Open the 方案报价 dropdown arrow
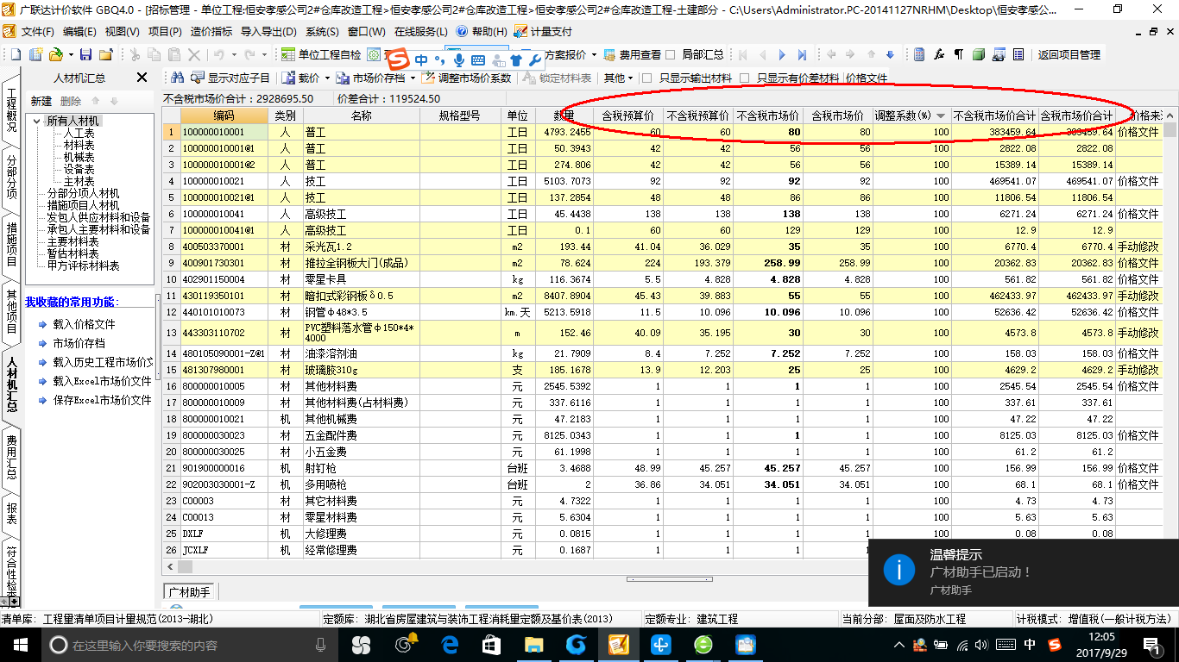 click(594, 54)
